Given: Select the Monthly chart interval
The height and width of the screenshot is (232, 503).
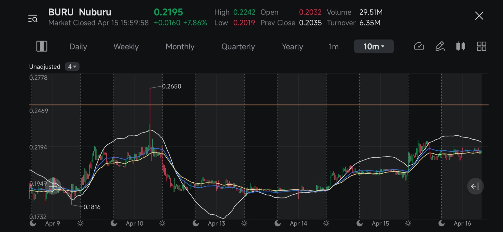Looking at the screenshot, I should pyautogui.click(x=180, y=46).
